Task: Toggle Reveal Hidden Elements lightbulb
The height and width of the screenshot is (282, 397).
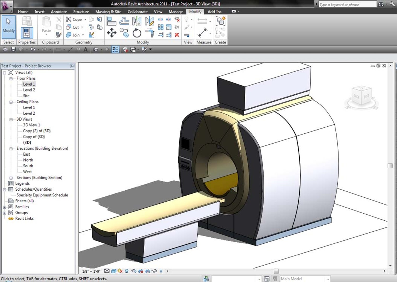Action: [x=161, y=271]
